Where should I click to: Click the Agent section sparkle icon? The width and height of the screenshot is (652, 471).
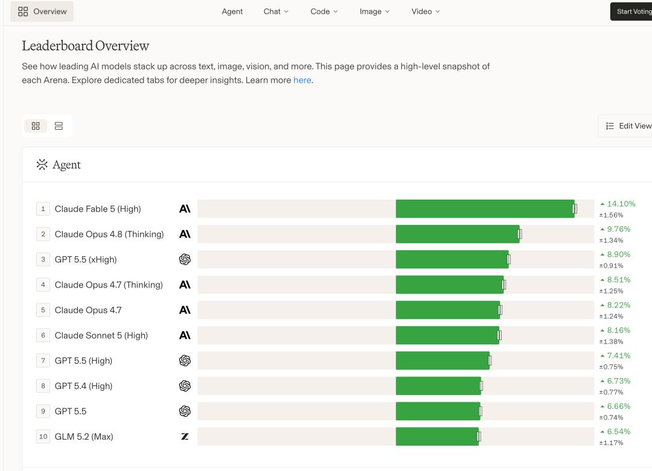42,165
